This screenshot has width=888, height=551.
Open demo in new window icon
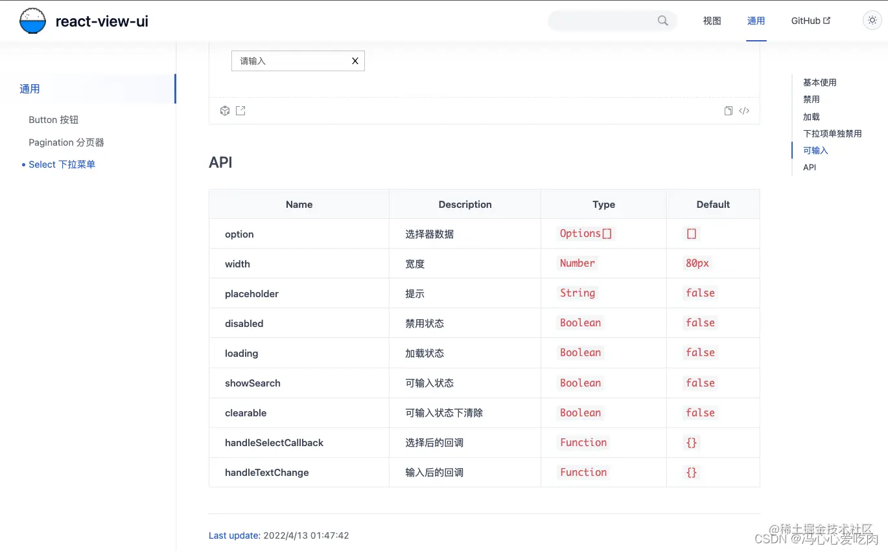click(240, 111)
